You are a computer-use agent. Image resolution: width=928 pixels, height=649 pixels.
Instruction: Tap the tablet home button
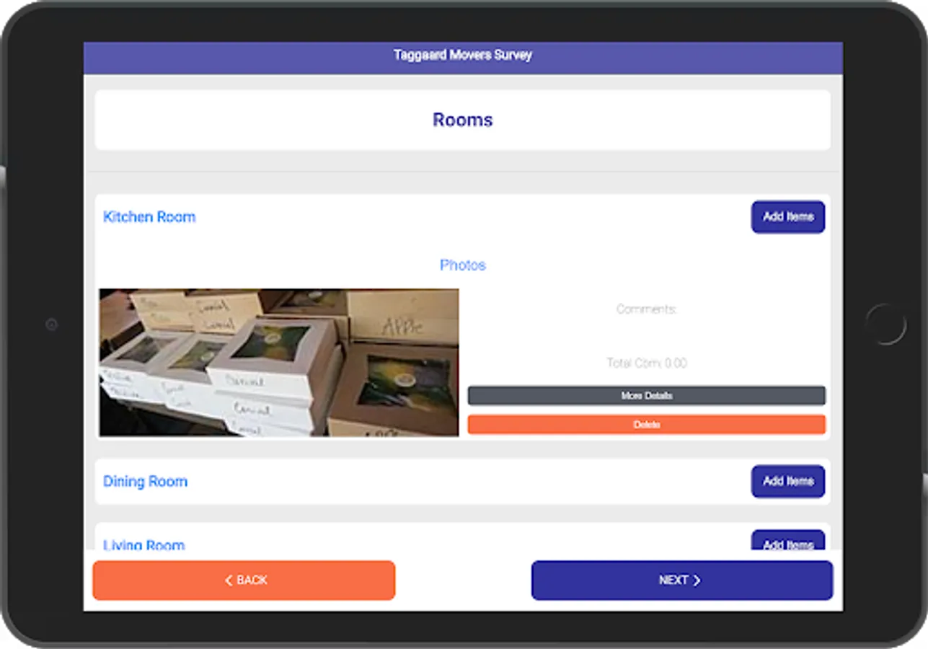[x=885, y=324]
